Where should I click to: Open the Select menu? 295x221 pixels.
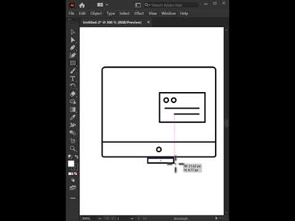[x=124, y=14]
